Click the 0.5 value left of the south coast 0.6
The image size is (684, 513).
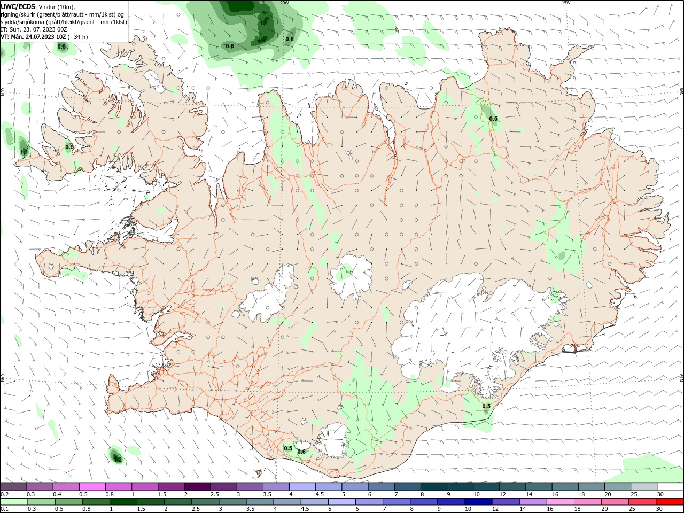(288, 448)
